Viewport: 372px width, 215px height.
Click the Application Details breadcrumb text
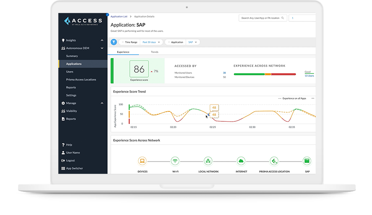click(144, 17)
